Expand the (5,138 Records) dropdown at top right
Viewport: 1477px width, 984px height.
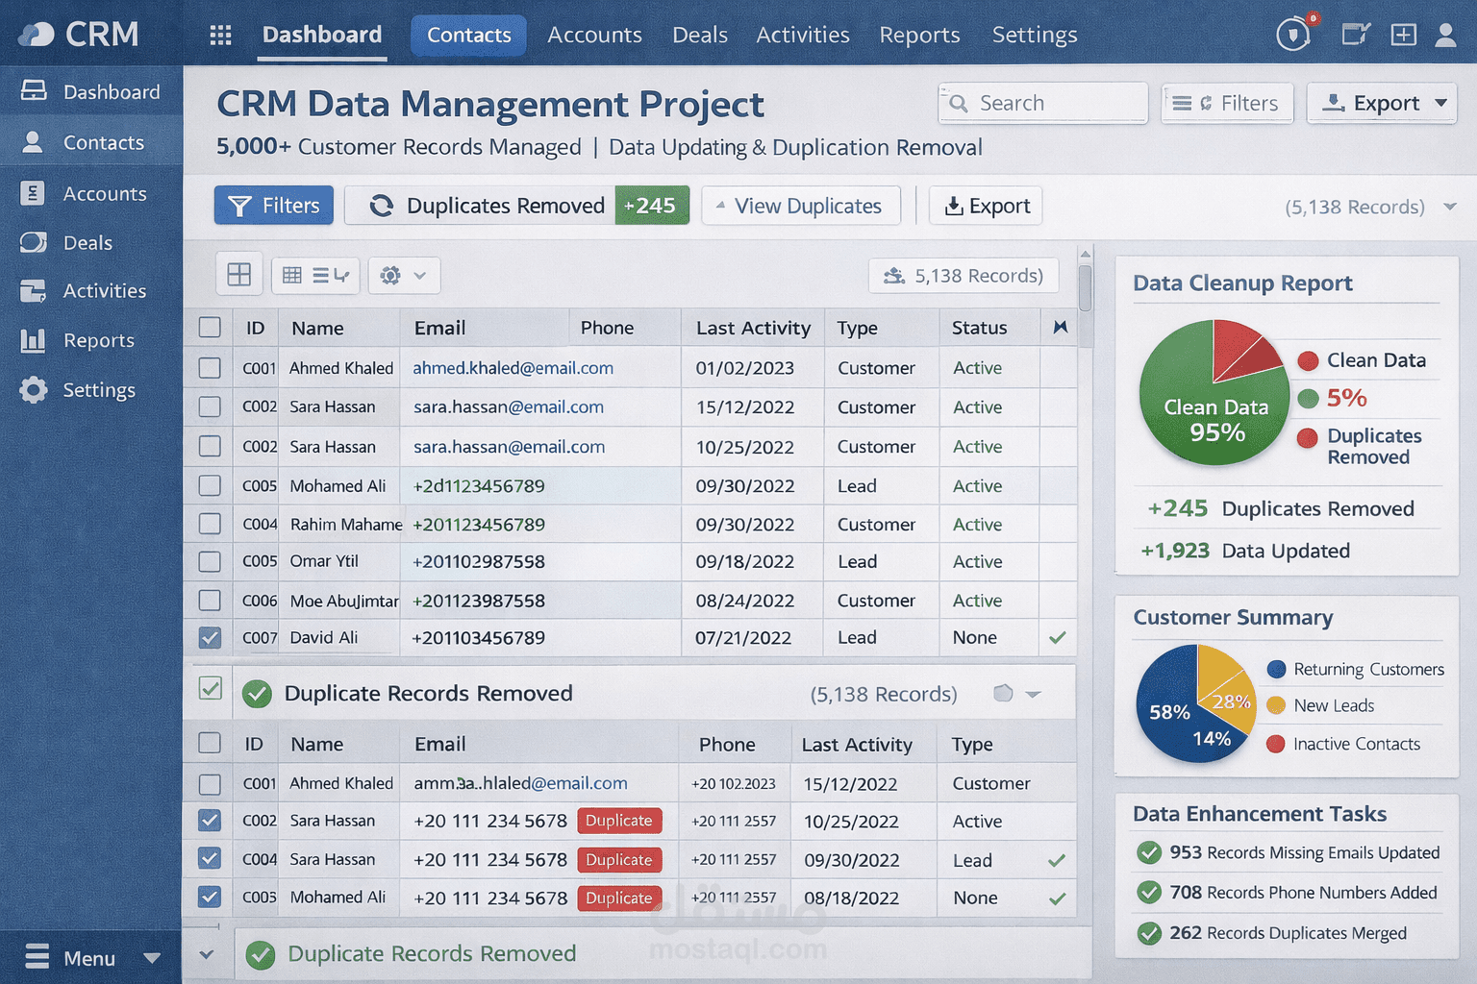(x=1450, y=207)
